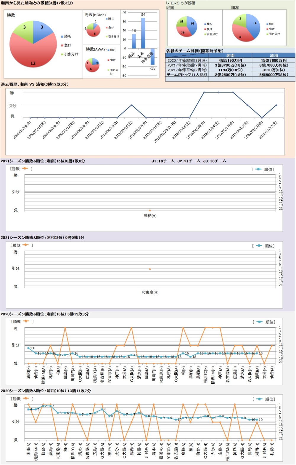This screenshot has width=296, height=465.
Task: Click the 2020シーズン 浦和(10位) 13勝14敗7分 heading
Action: (x=46, y=391)
